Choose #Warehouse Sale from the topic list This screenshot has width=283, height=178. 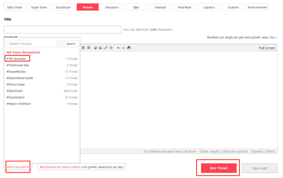[18, 65]
